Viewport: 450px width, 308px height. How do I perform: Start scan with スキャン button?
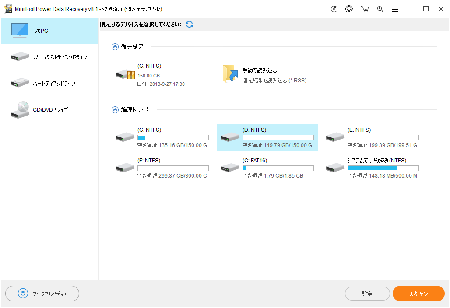(x=418, y=294)
